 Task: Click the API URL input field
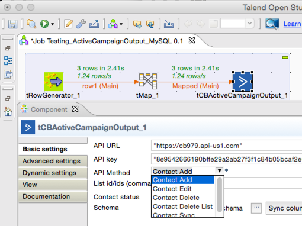(226, 146)
